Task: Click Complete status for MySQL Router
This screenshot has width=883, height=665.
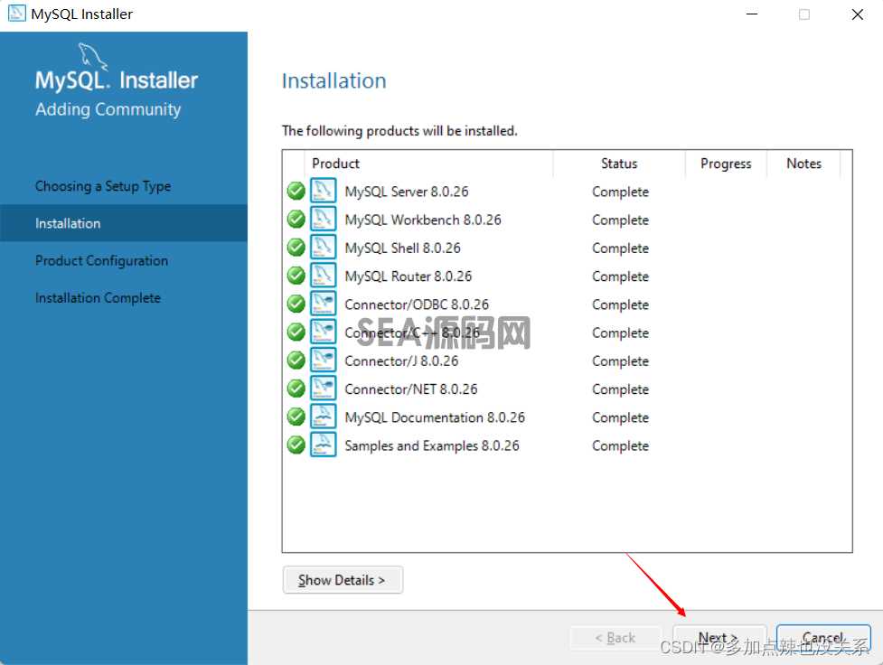Action: pyautogui.click(x=620, y=276)
